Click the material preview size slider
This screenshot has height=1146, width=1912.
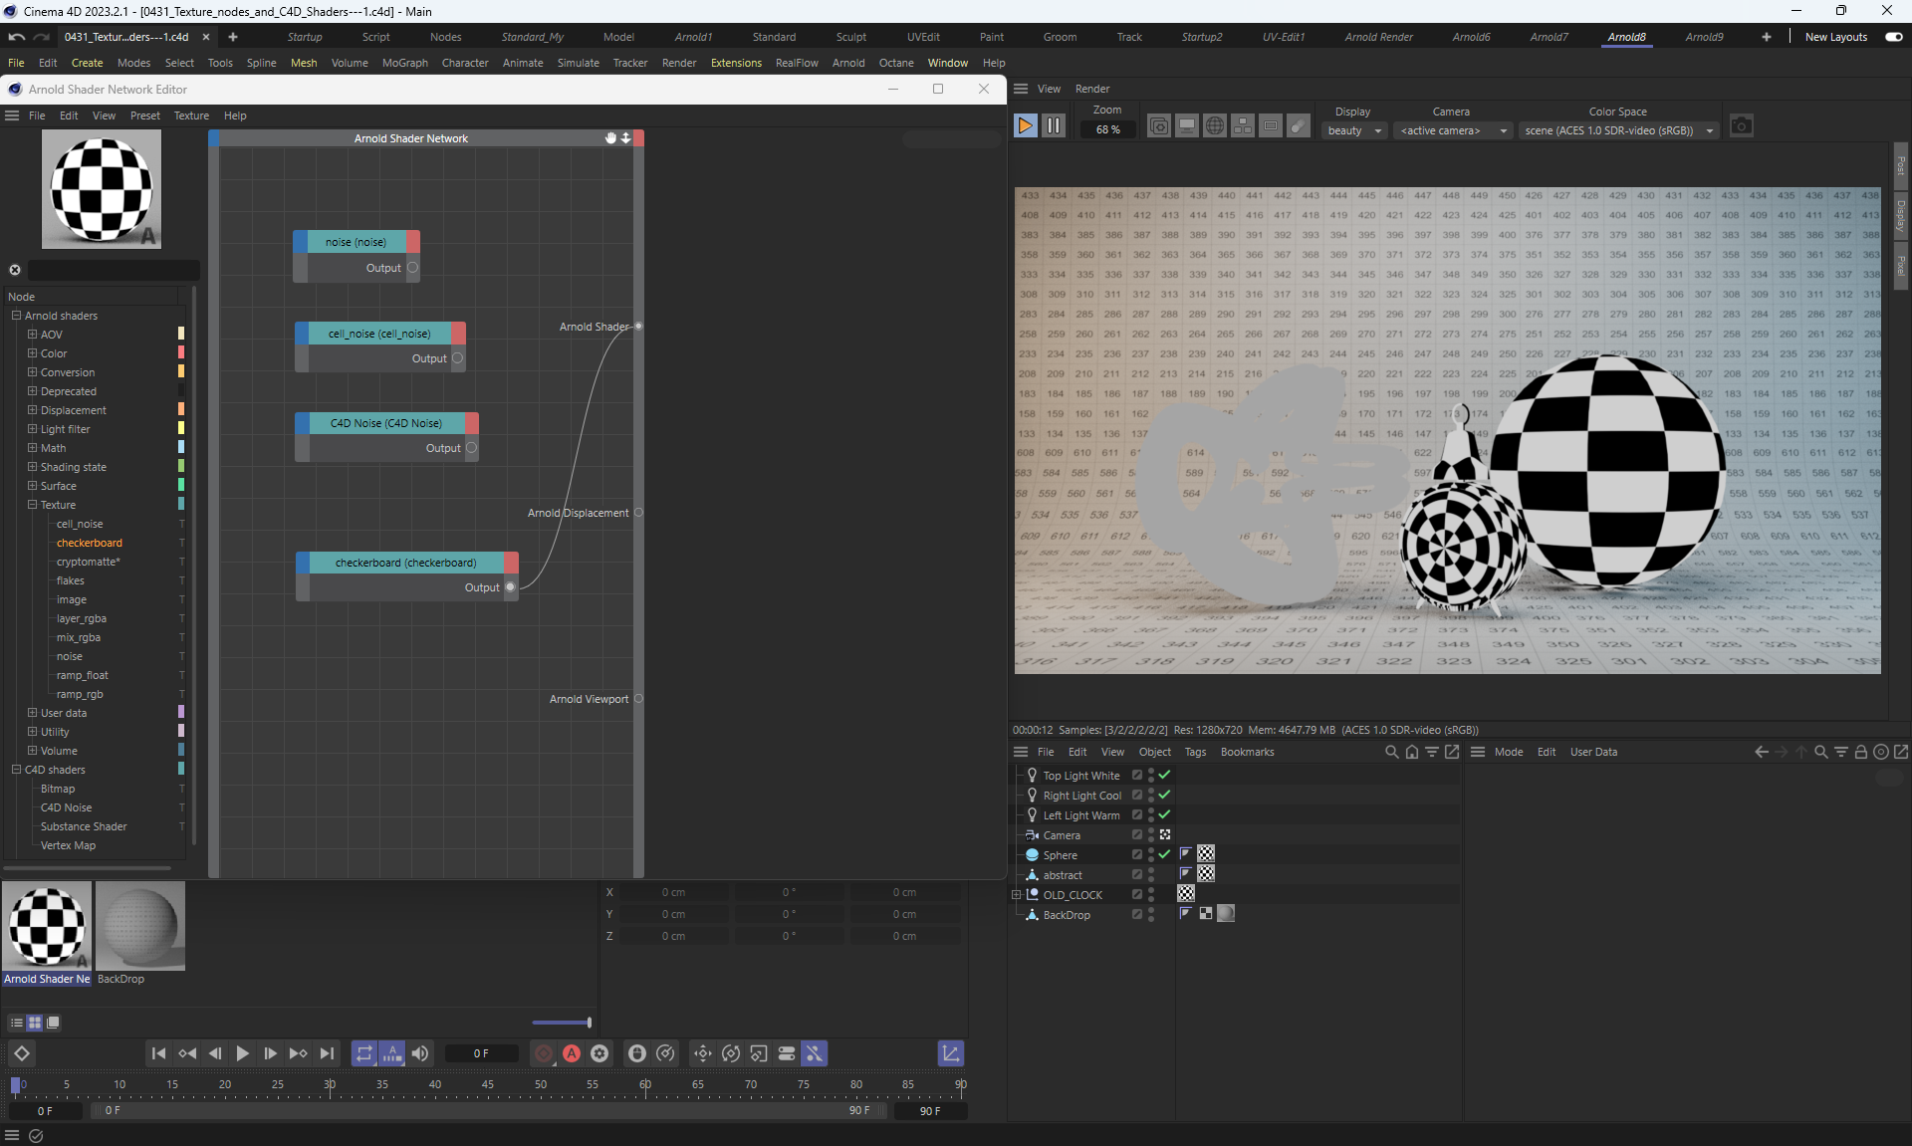coord(562,1023)
